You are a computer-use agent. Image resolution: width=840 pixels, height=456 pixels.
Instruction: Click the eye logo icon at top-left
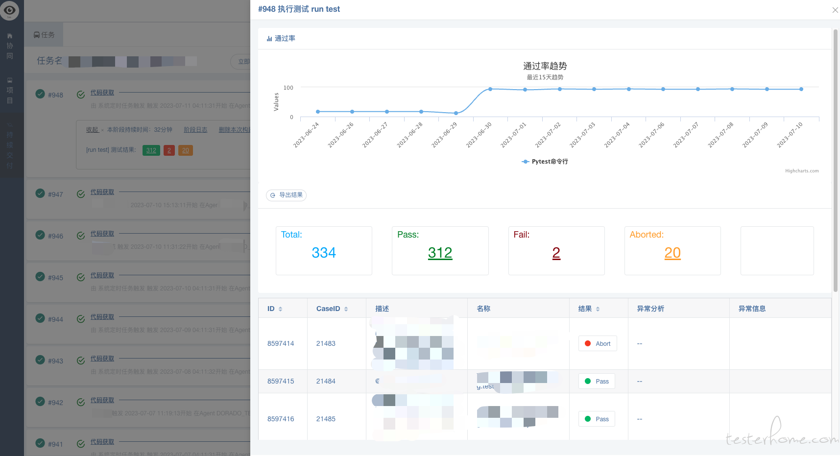9,10
